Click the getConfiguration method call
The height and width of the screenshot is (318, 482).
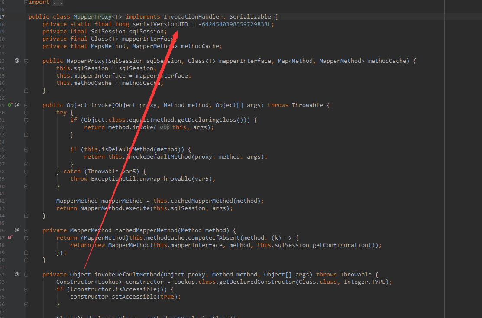[340, 245]
